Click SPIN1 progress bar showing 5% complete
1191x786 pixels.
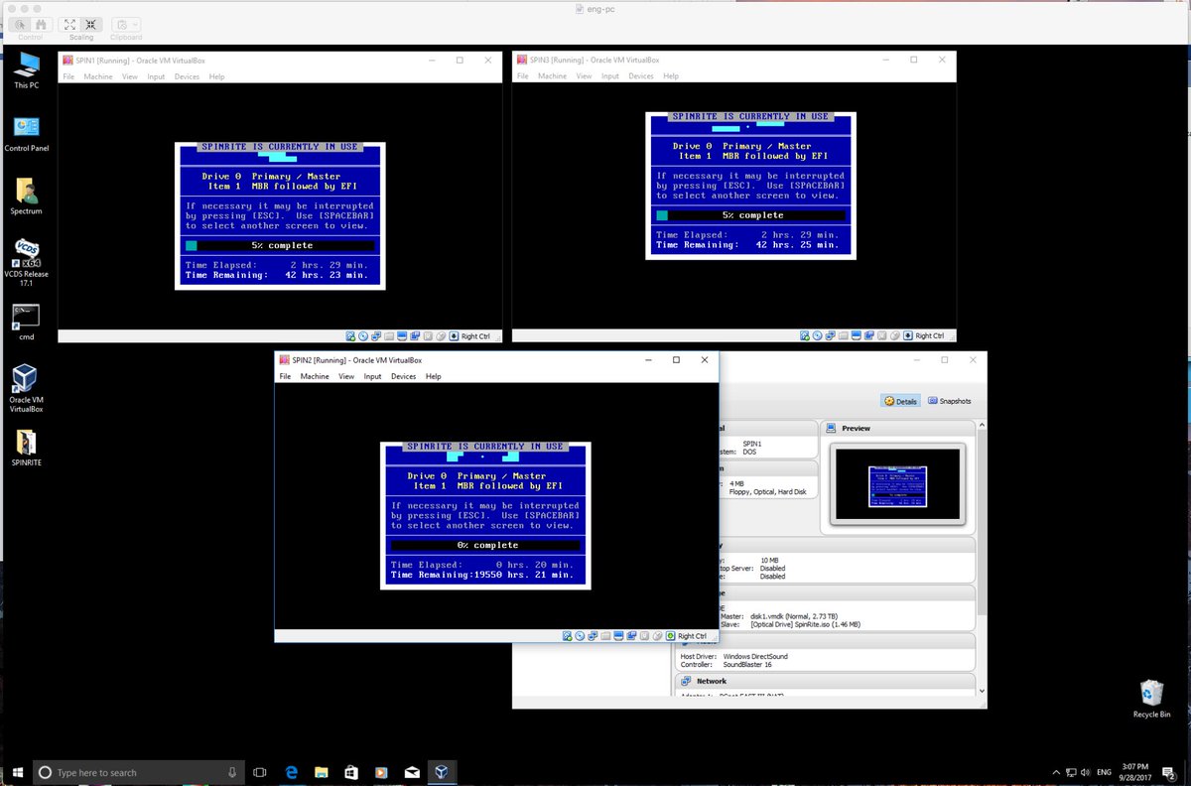click(280, 245)
